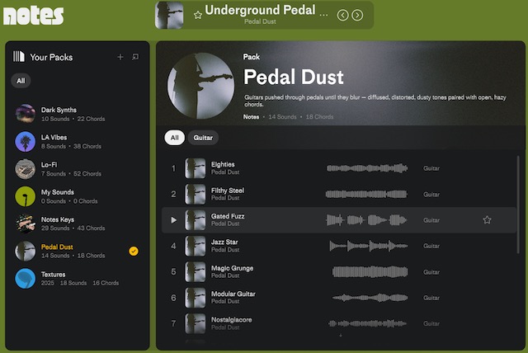Open the LA Vibes pack
528x353 pixels.
click(x=54, y=141)
